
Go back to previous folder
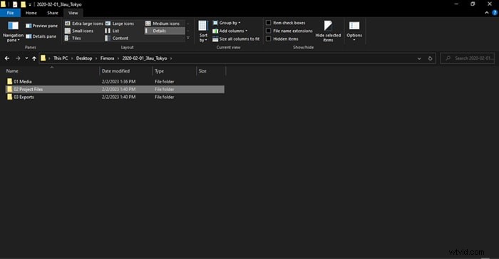tap(7, 58)
